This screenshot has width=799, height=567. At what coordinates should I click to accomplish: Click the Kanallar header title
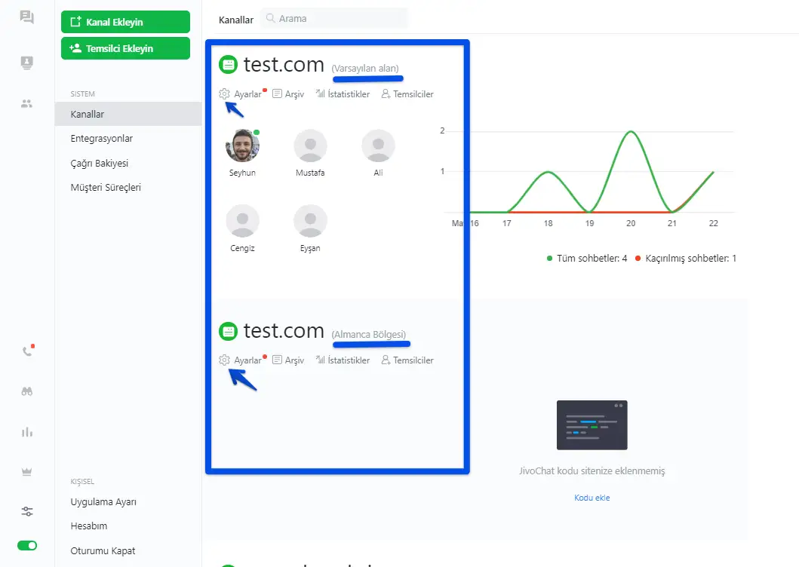(x=236, y=20)
